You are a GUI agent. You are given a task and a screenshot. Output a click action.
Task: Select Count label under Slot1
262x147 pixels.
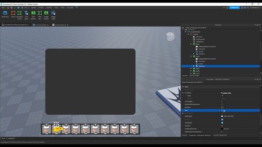201,51
